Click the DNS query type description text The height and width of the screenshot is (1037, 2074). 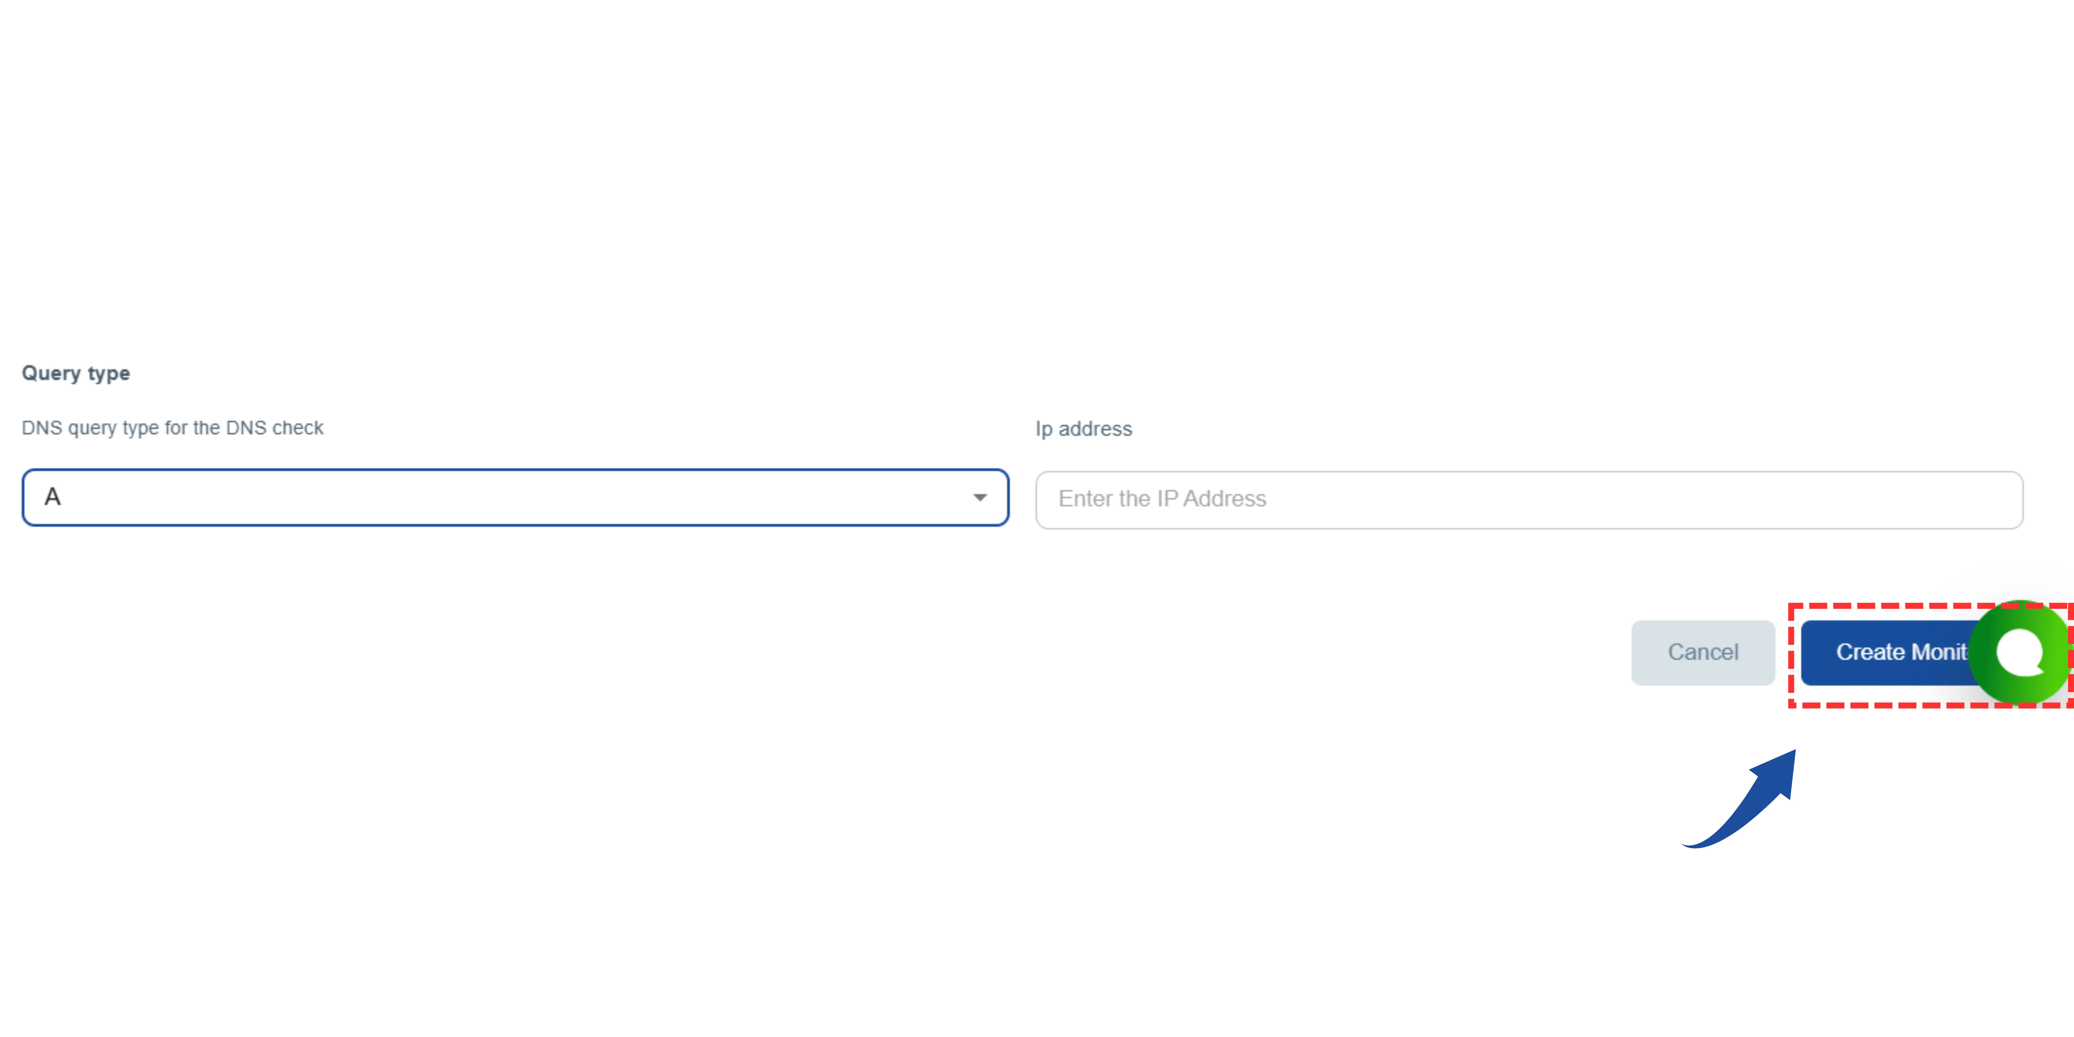[x=172, y=428]
